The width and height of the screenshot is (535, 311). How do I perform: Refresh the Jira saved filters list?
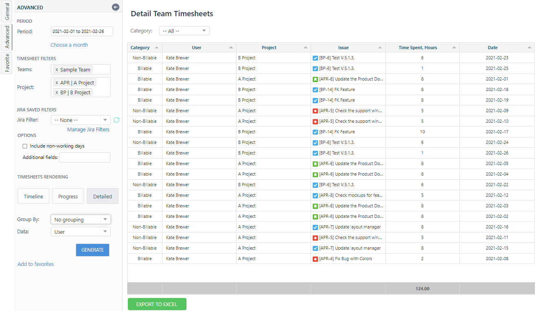pyautogui.click(x=116, y=120)
